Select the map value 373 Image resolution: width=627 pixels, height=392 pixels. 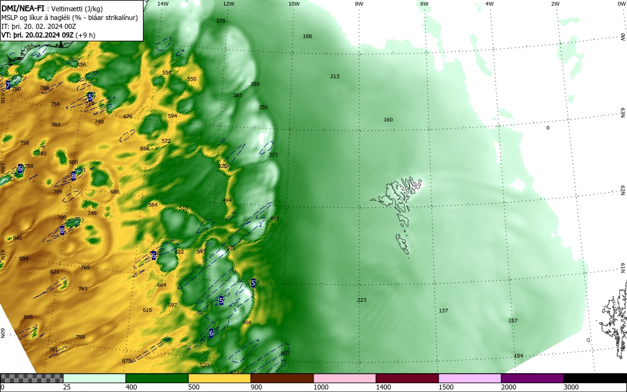point(273,155)
